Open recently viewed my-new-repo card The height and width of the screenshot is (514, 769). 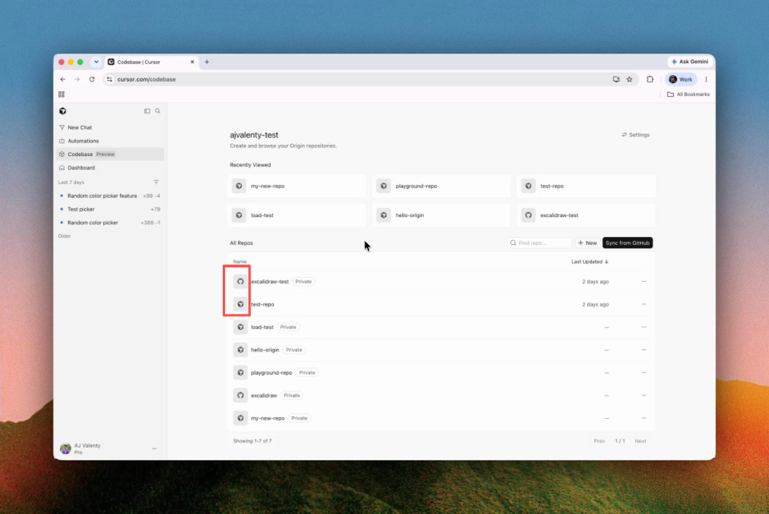click(x=296, y=187)
